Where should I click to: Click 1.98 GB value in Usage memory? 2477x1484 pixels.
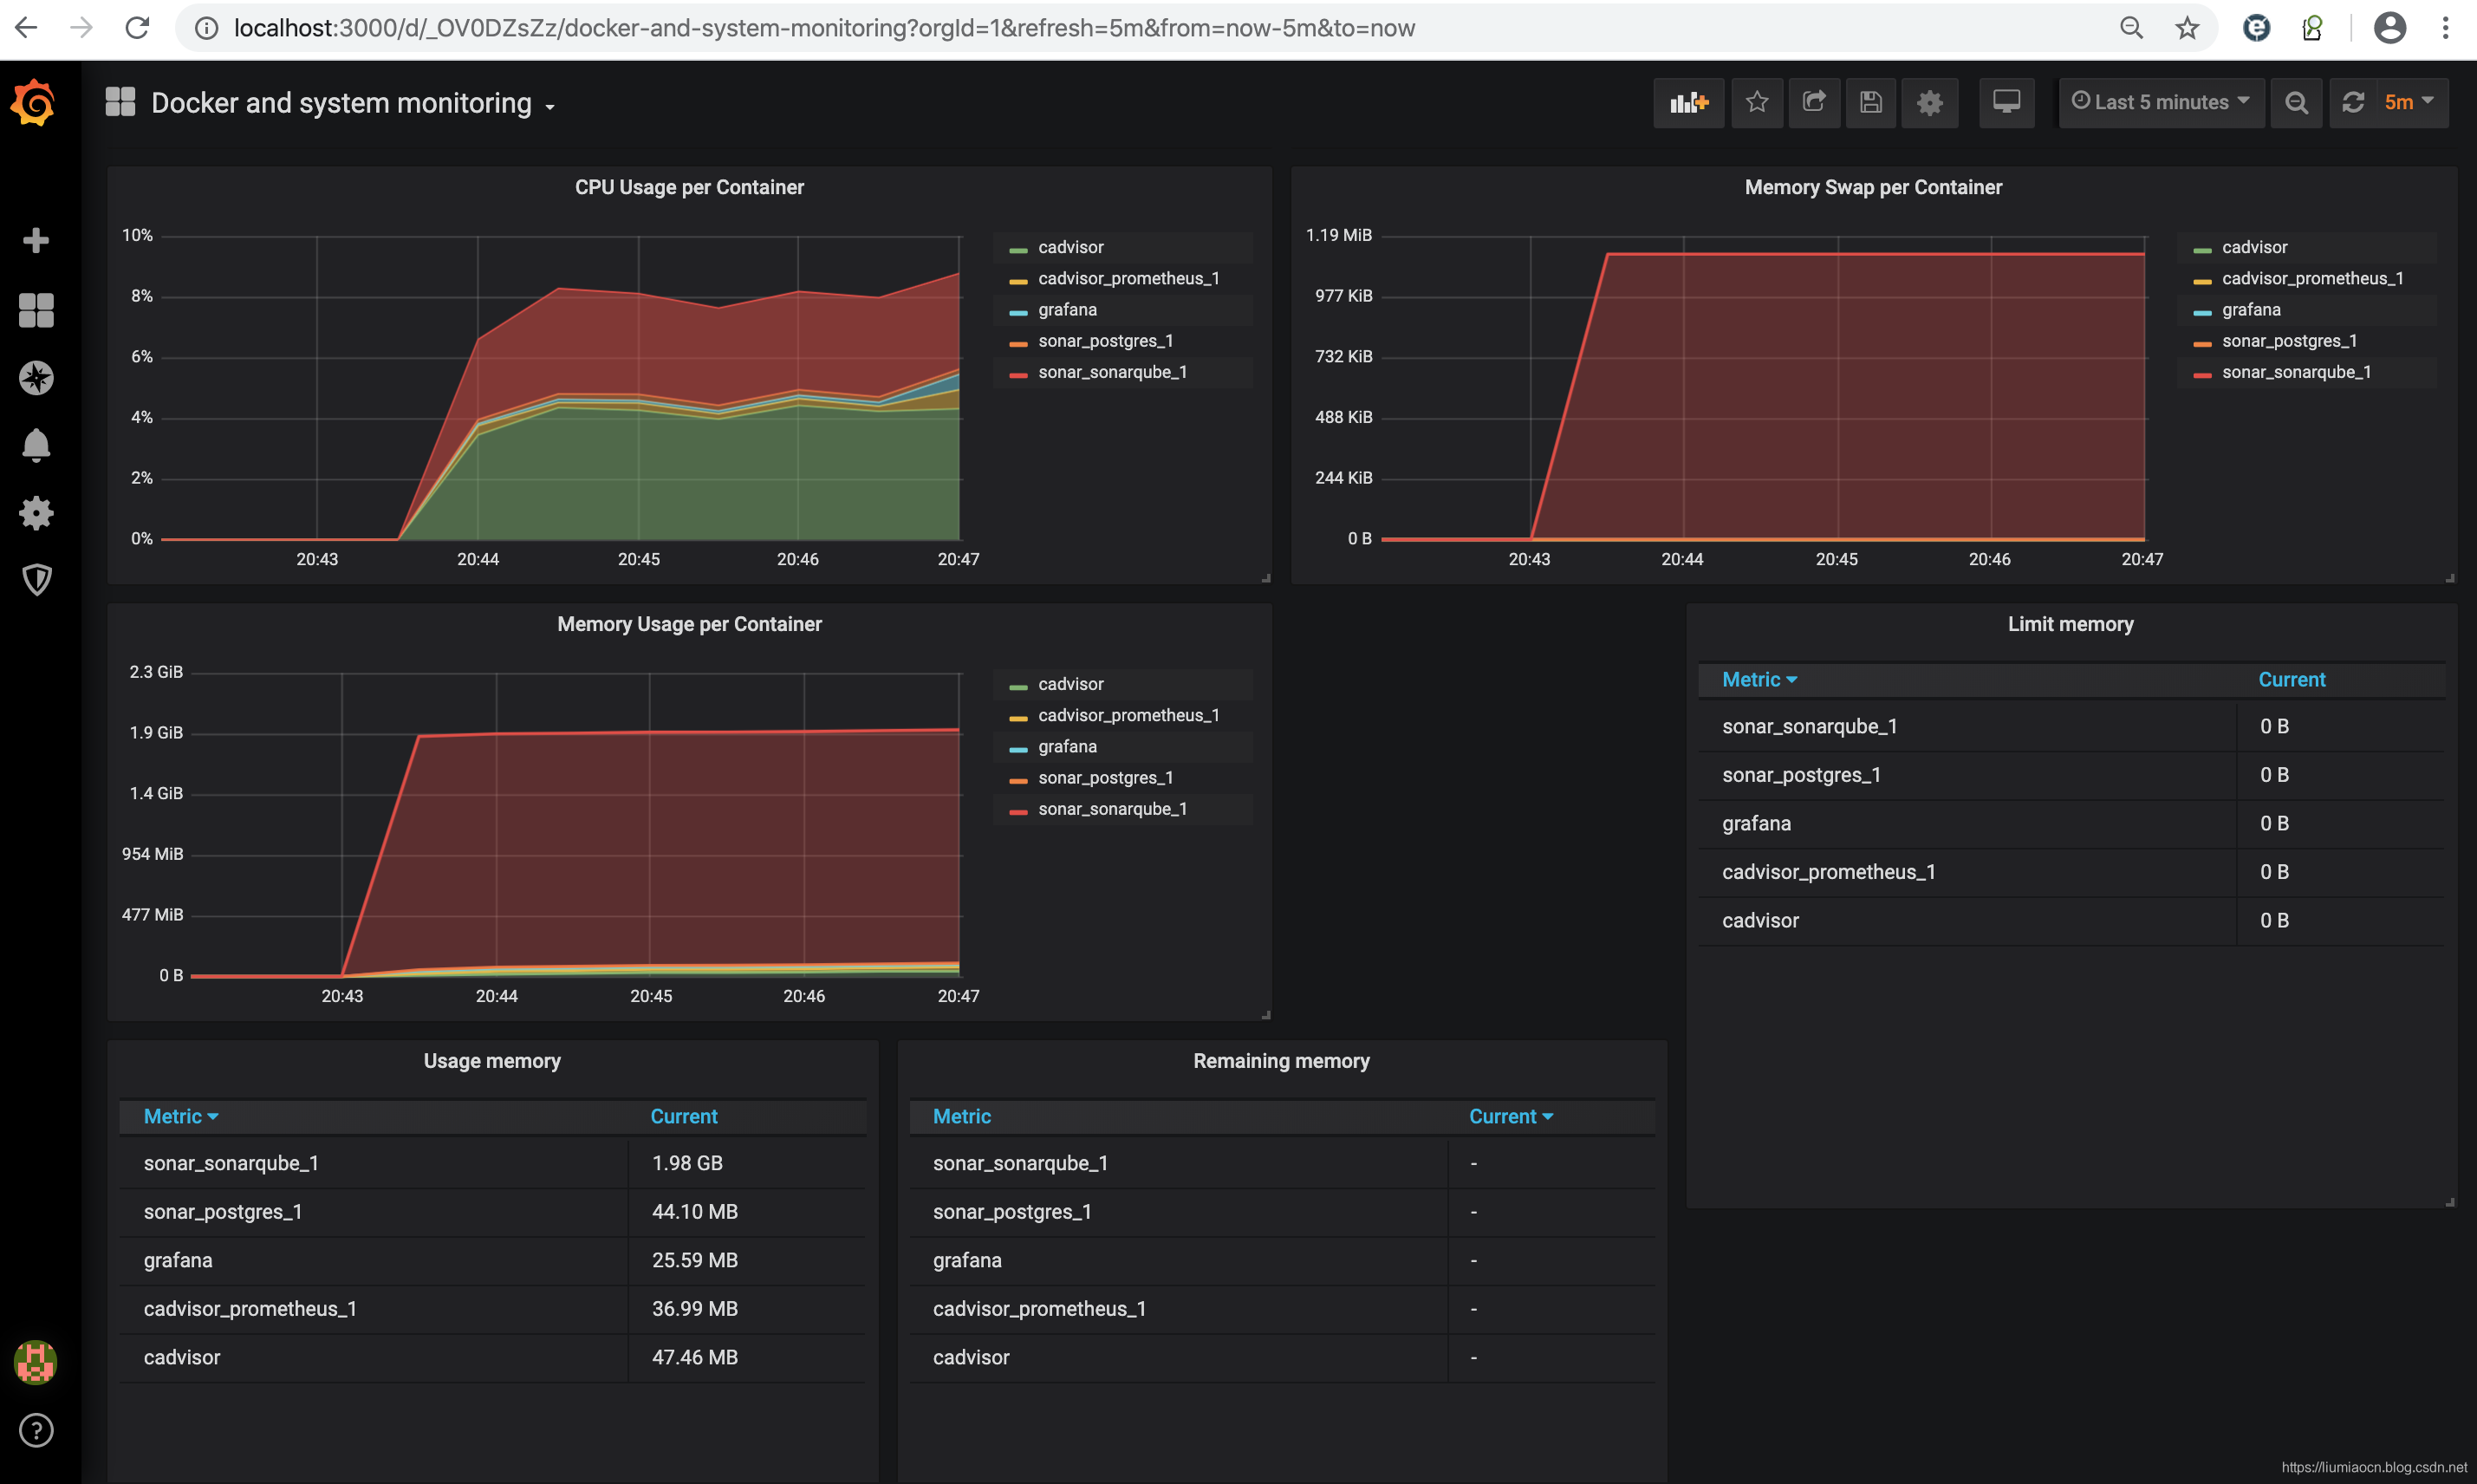[686, 1164]
